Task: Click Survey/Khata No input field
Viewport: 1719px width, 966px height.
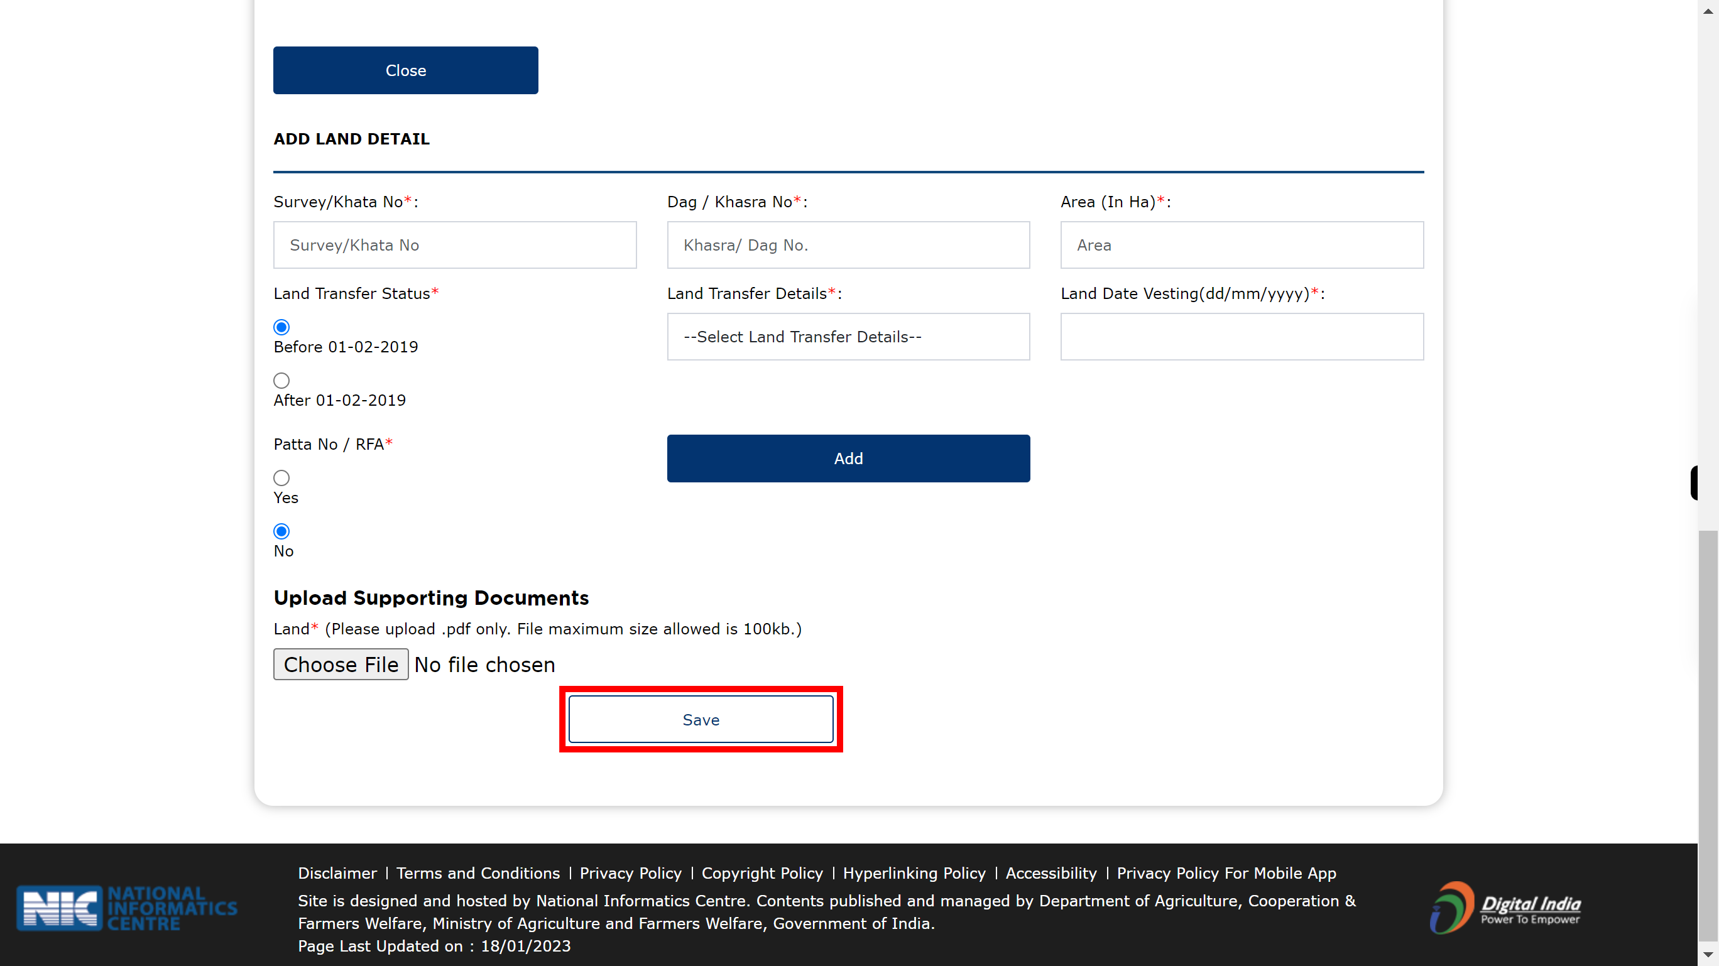Action: 454,244
